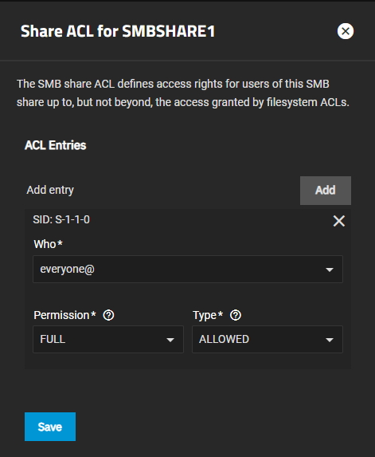This screenshot has height=457, width=375.
Task: Click the Add button for a new entry
Action: click(x=326, y=191)
